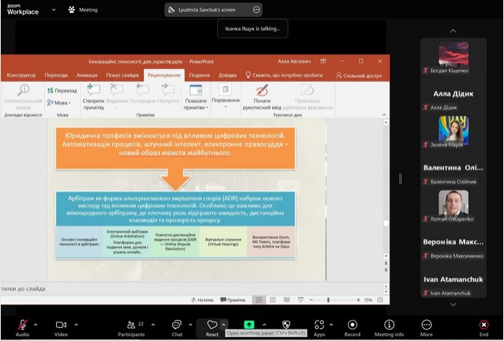Open Meeting info
Viewport: 504px width, 341px height.
click(x=389, y=325)
